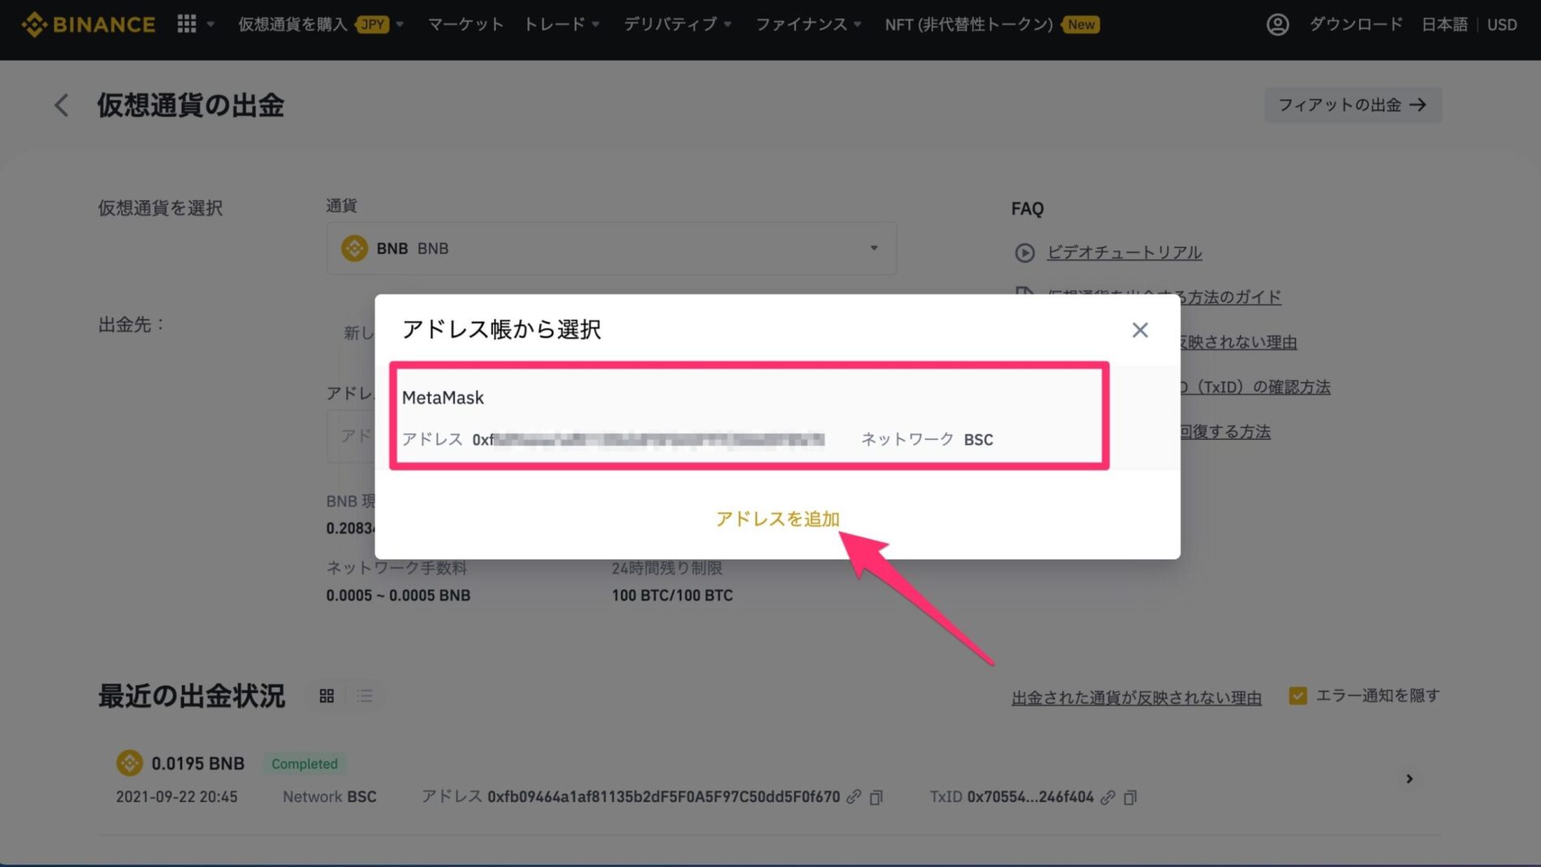Open TxID link icon in withdrawal row

tap(1108, 797)
